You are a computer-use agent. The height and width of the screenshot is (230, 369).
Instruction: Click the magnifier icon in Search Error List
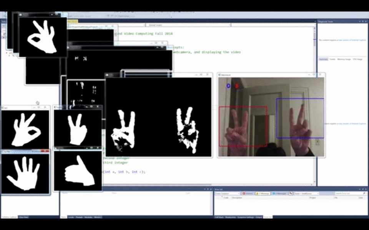364,193
